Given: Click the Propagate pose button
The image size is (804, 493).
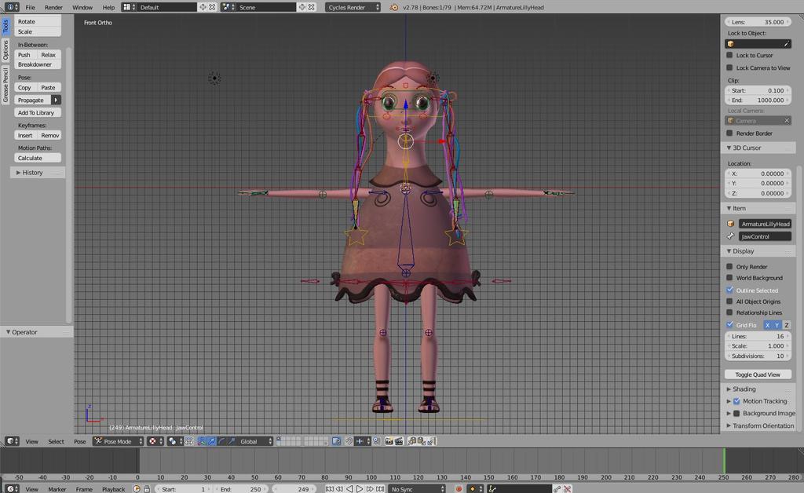Looking at the screenshot, I should click(31, 100).
